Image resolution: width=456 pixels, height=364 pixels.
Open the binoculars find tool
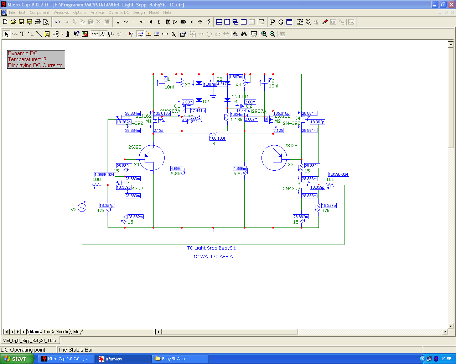point(244,34)
